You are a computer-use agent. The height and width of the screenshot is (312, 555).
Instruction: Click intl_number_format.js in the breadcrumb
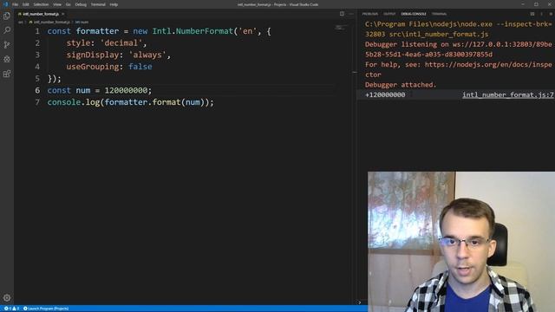[x=49, y=22]
